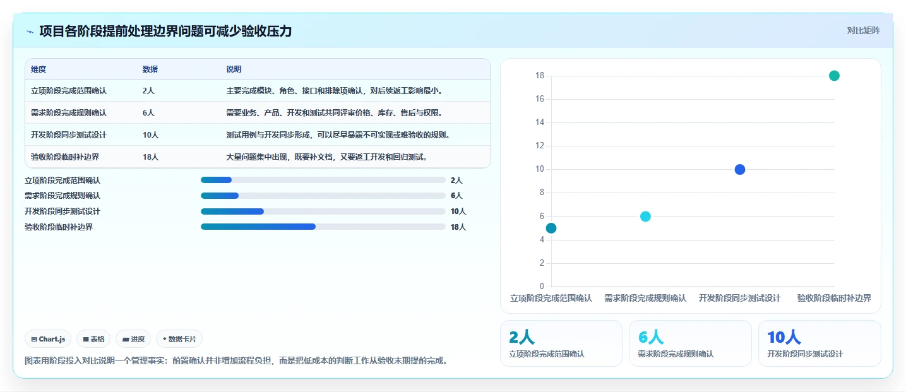
Task: Click the y-axis tick label 12
Action: [540, 146]
